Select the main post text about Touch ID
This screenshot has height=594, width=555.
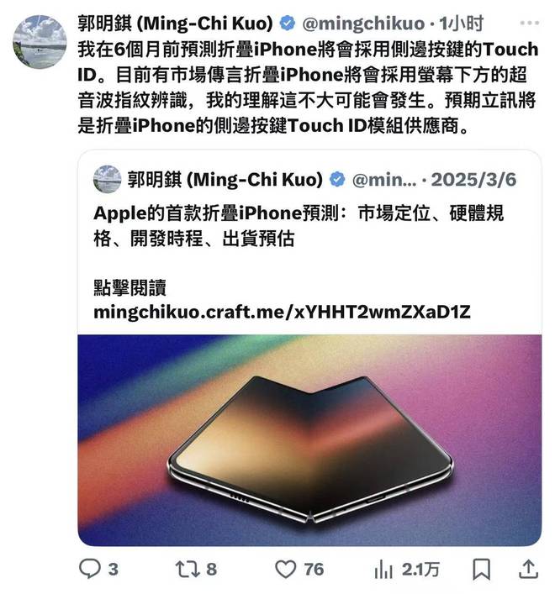pyautogui.click(x=308, y=87)
